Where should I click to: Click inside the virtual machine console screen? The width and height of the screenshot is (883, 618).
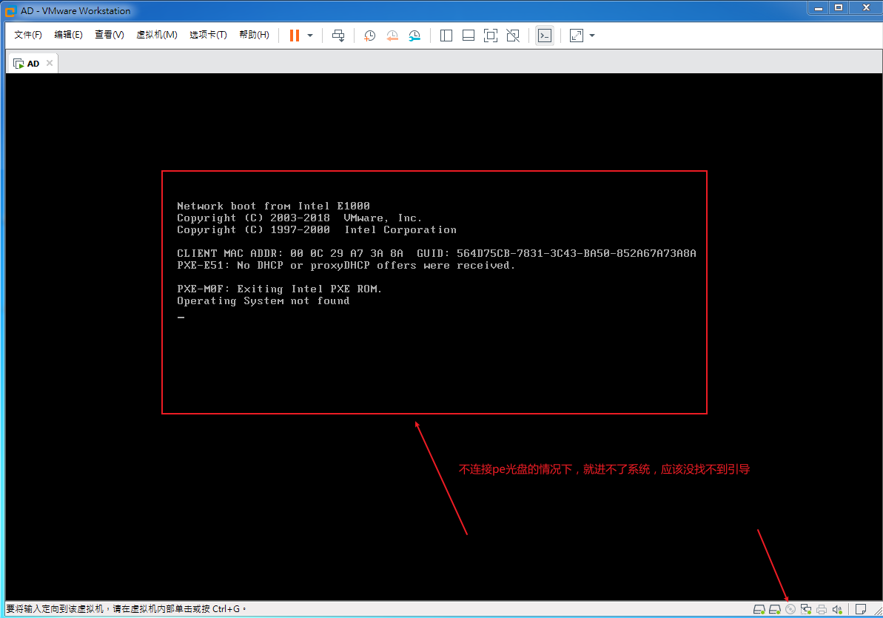(443, 337)
